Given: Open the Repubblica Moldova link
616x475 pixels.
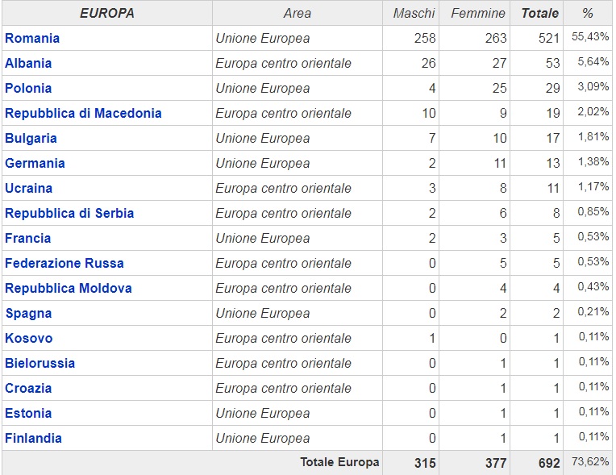Looking at the screenshot, I should click(69, 288).
